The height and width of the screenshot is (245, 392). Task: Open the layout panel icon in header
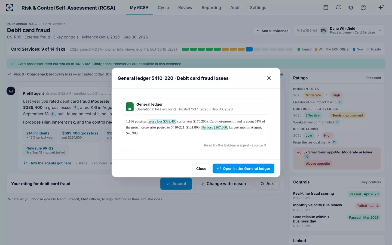click(x=326, y=8)
